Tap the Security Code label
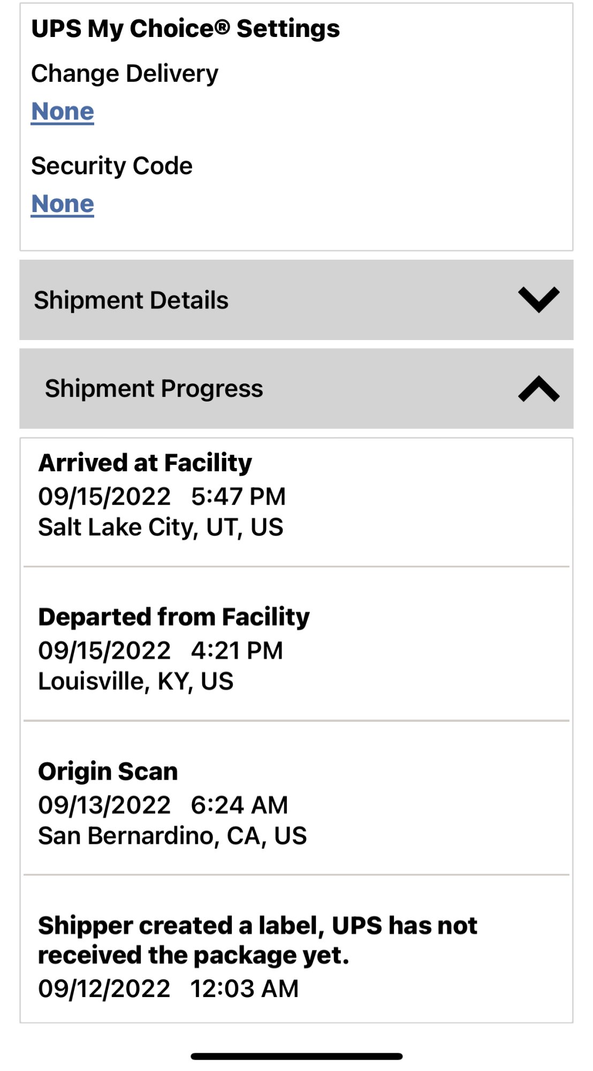593x1071 pixels. point(112,166)
